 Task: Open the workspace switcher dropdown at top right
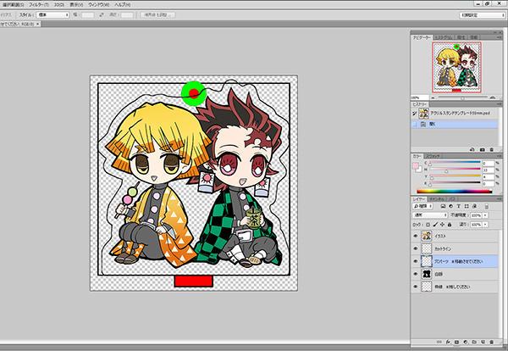(482, 15)
